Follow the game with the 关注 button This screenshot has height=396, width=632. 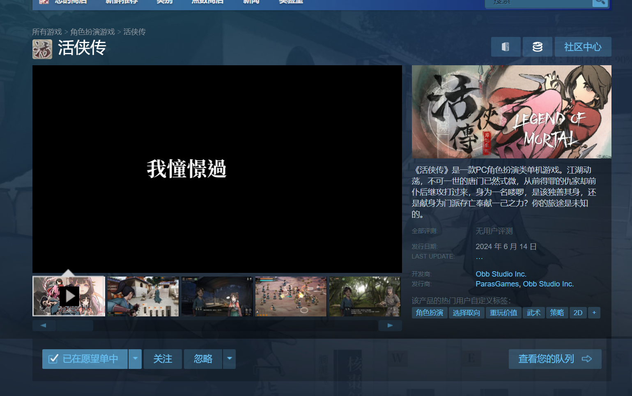click(x=163, y=359)
